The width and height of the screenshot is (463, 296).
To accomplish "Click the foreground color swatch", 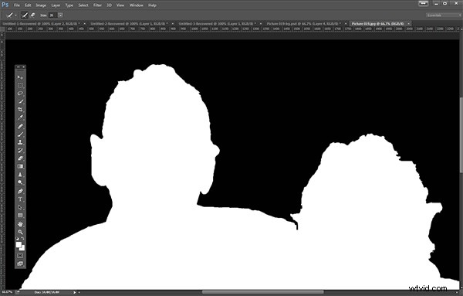I will coord(19,244).
